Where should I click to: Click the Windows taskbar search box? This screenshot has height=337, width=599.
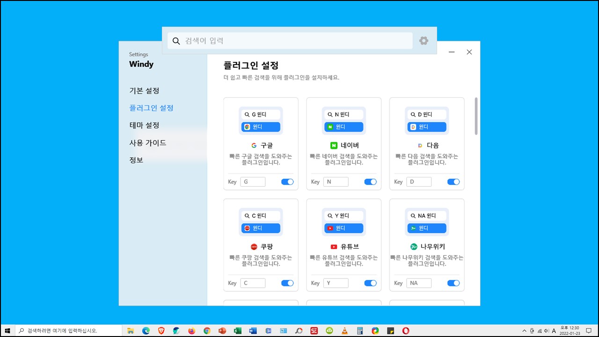(x=69, y=330)
